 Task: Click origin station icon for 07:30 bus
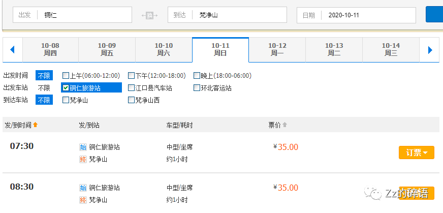pyautogui.click(x=83, y=147)
